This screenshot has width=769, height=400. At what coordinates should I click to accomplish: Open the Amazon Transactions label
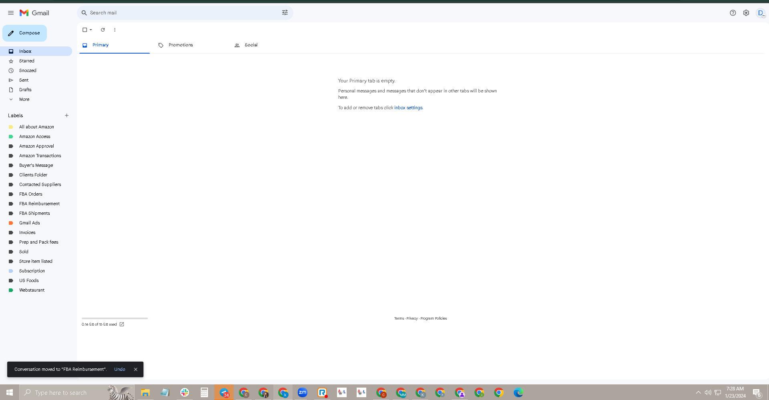(x=36, y=156)
